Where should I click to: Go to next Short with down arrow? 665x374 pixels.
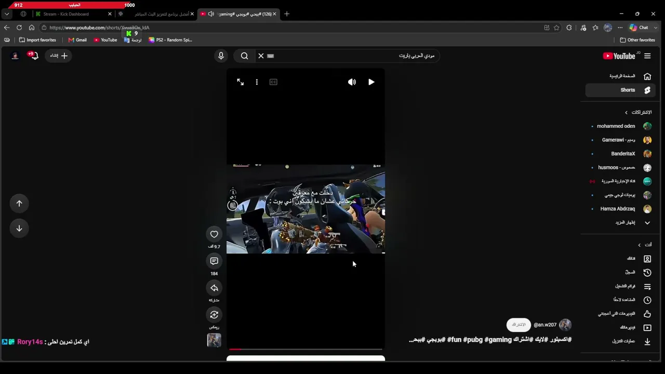click(x=19, y=229)
